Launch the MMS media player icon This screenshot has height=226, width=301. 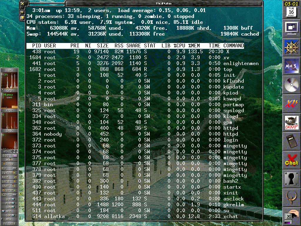tap(291, 66)
